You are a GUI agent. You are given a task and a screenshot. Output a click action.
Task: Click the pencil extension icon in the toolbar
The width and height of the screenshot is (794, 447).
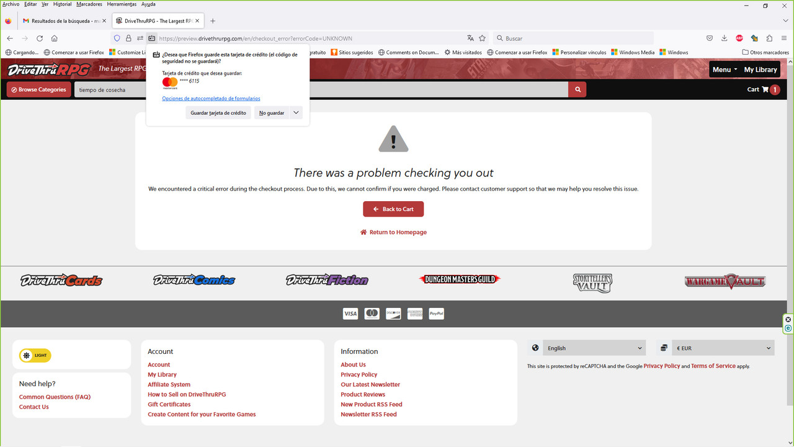[754, 38]
